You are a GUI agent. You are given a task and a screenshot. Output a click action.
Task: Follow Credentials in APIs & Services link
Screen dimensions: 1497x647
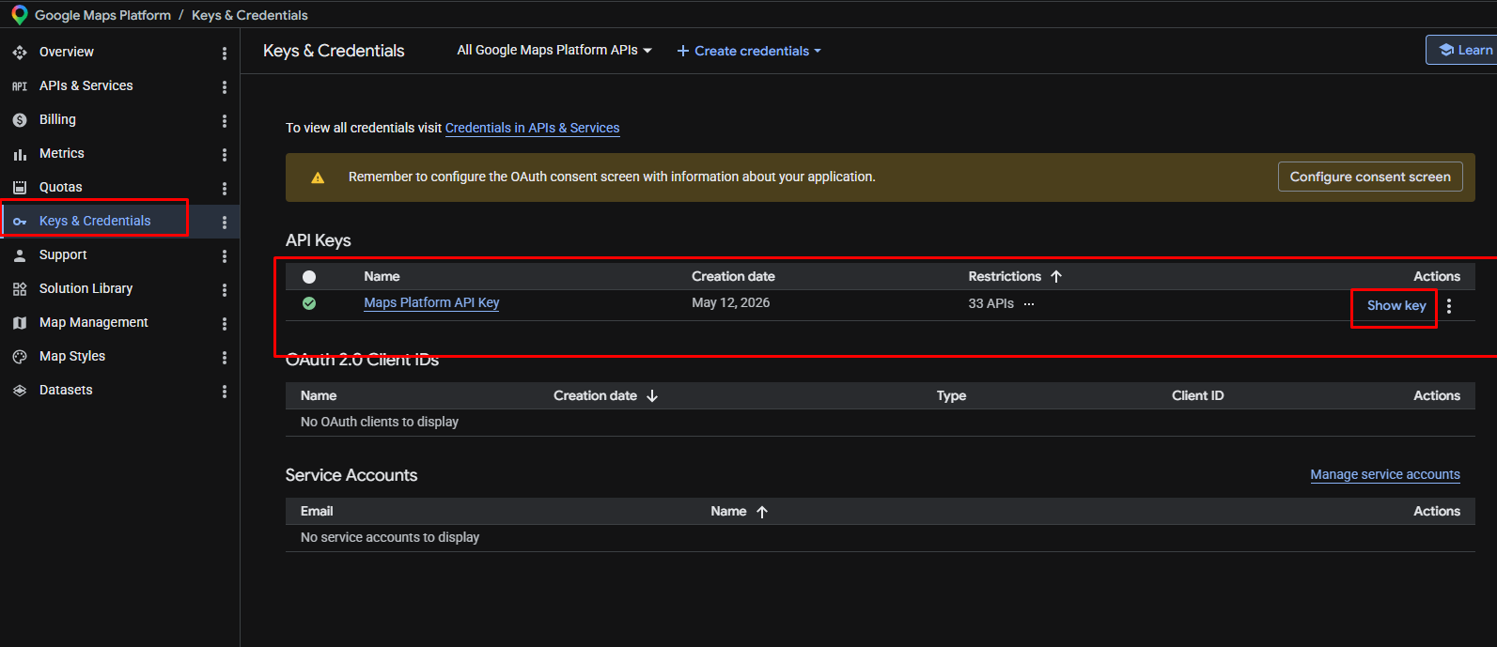click(x=532, y=129)
